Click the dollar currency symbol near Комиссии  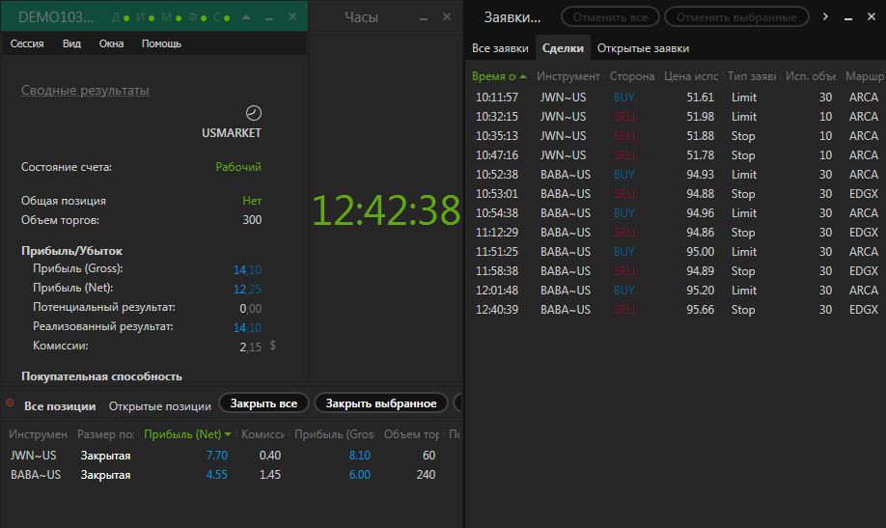click(273, 345)
